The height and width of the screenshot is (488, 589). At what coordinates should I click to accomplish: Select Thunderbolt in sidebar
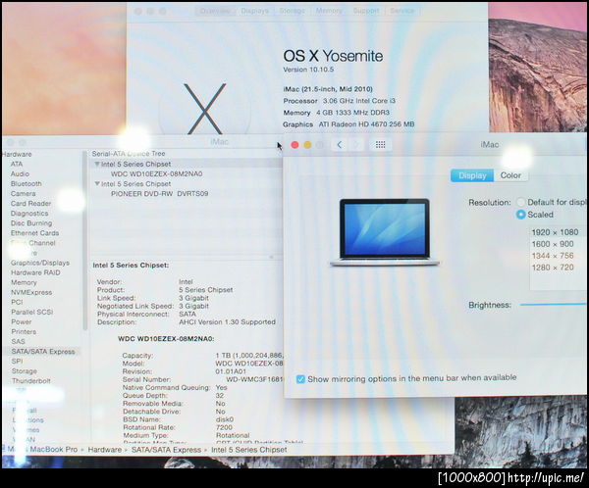[x=31, y=381]
